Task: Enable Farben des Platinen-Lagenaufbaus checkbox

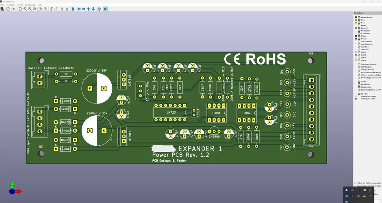Action: (x=355, y=183)
